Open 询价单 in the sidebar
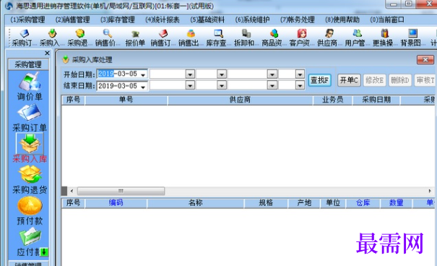Image resolution: width=437 pixels, height=266 pixels. pos(30,87)
